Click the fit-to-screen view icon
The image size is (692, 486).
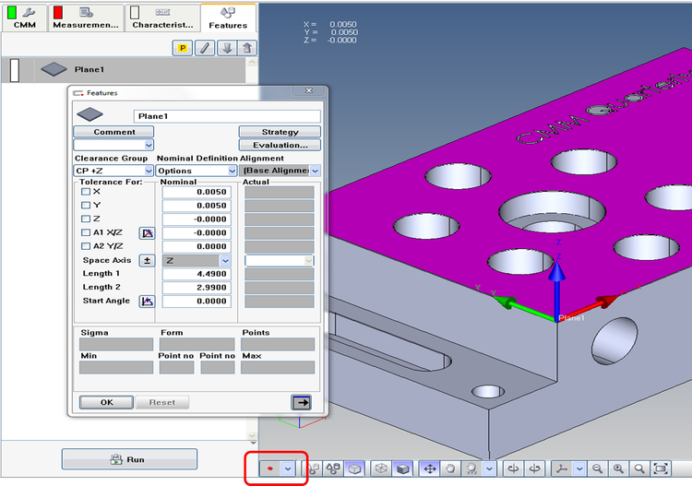point(661,468)
